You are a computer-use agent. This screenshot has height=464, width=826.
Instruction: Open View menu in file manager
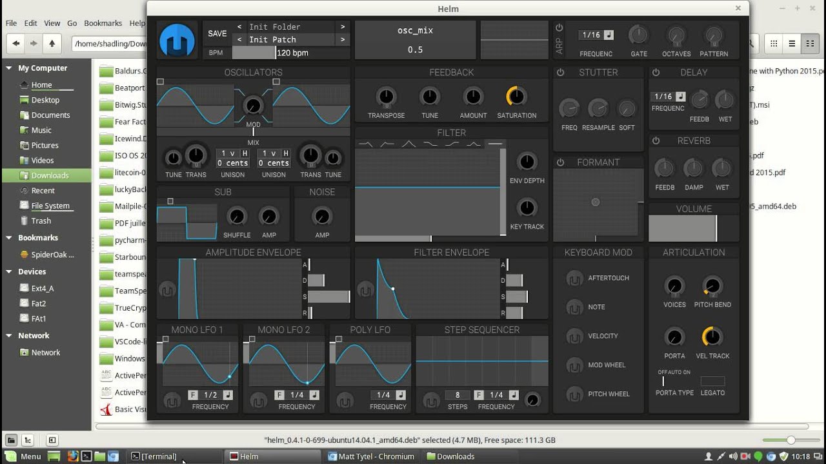tap(52, 23)
